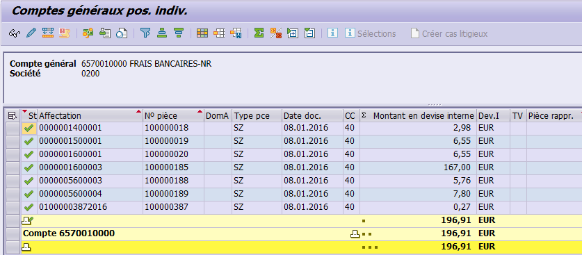Screen dimensions: 582x255
Task: Click document number 100000188
Action: tap(167, 181)
